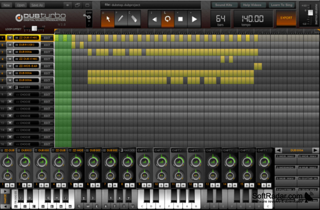Click channel 4 volume knob

point(59,161)
